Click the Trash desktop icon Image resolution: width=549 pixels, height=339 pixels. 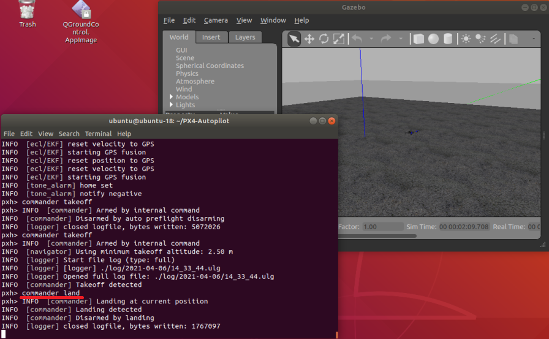pyautogui.click(x=28, y=14)
